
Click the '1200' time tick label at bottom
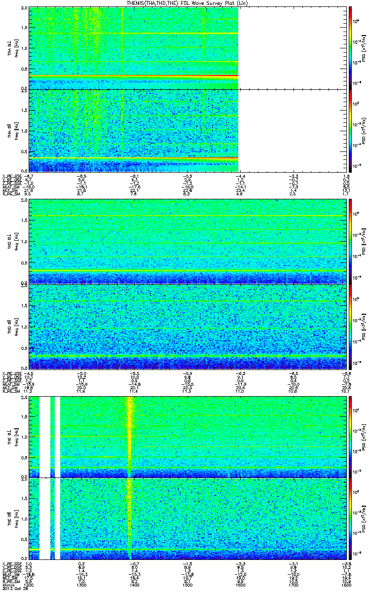click(x=29, y=584)
